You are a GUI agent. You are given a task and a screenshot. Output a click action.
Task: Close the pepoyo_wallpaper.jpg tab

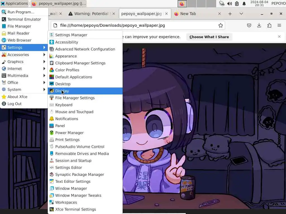click(x=166, y=14)
